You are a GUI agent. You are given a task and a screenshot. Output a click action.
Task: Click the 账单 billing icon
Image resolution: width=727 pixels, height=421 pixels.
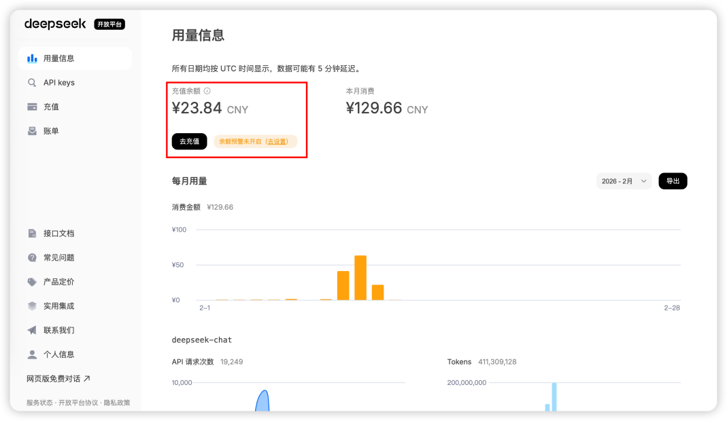[32, 130]
